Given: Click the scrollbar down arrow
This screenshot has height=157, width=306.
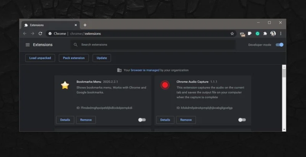Looking at the screenshot, I should (284, 129).
